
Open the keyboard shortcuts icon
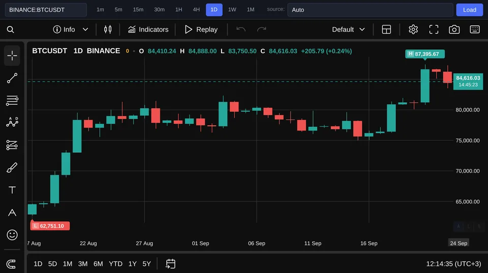click(x=475, y=29)
